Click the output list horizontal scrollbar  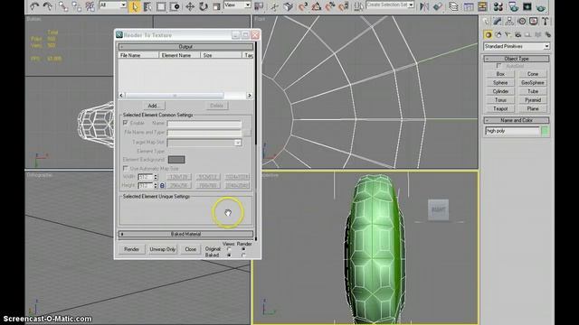(185, 96)
